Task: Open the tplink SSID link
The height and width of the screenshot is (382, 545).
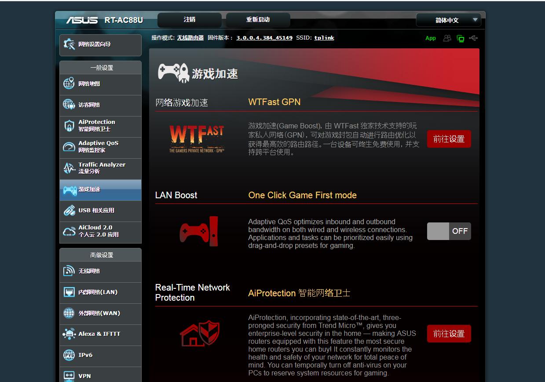Action: point(324,38)
